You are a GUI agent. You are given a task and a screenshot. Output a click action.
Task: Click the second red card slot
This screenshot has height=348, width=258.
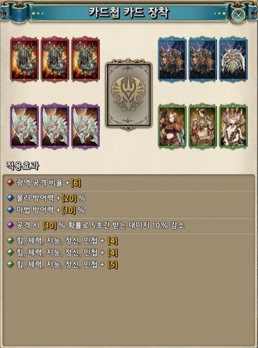pos(55,59)
